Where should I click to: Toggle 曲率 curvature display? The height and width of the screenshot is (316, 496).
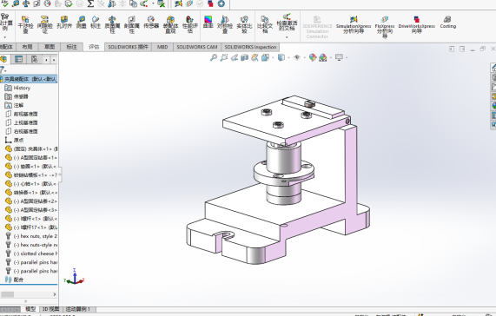coord(208,22)
